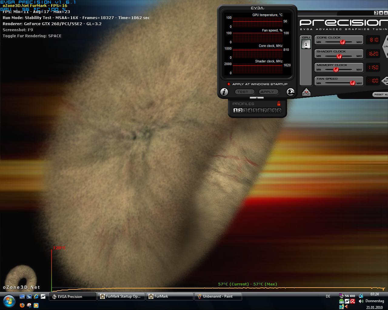Open the volume speaker tray icon
This screenshot has height=310, width=388.
click(x=361, y=301)
